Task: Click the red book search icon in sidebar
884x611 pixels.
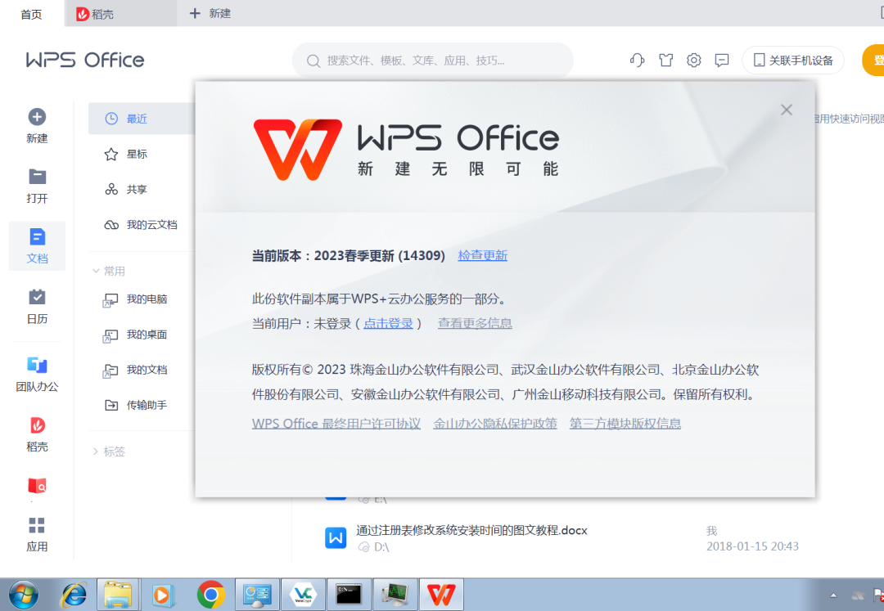Action: point(37,485)
